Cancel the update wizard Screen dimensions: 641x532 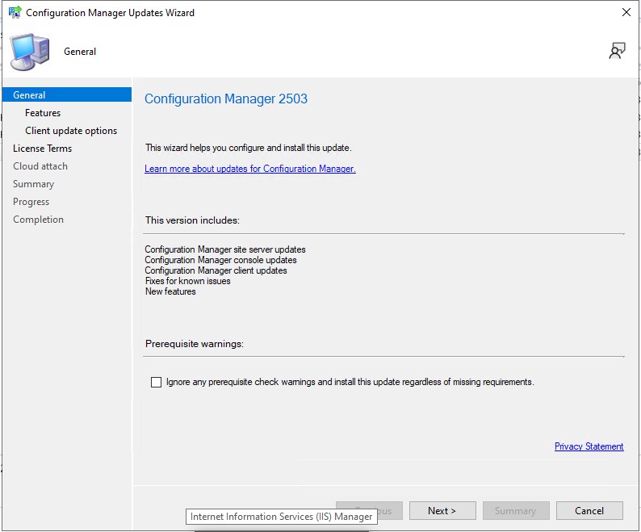pos(589,510)
